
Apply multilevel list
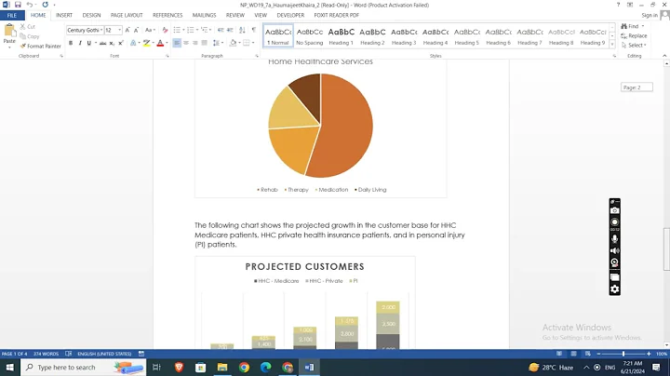click(204, 30)
